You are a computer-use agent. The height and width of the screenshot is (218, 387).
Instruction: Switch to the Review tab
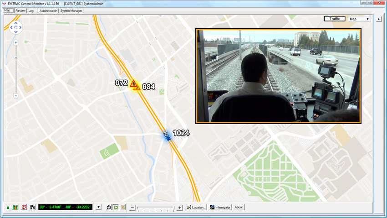click(x=20, y=10)
